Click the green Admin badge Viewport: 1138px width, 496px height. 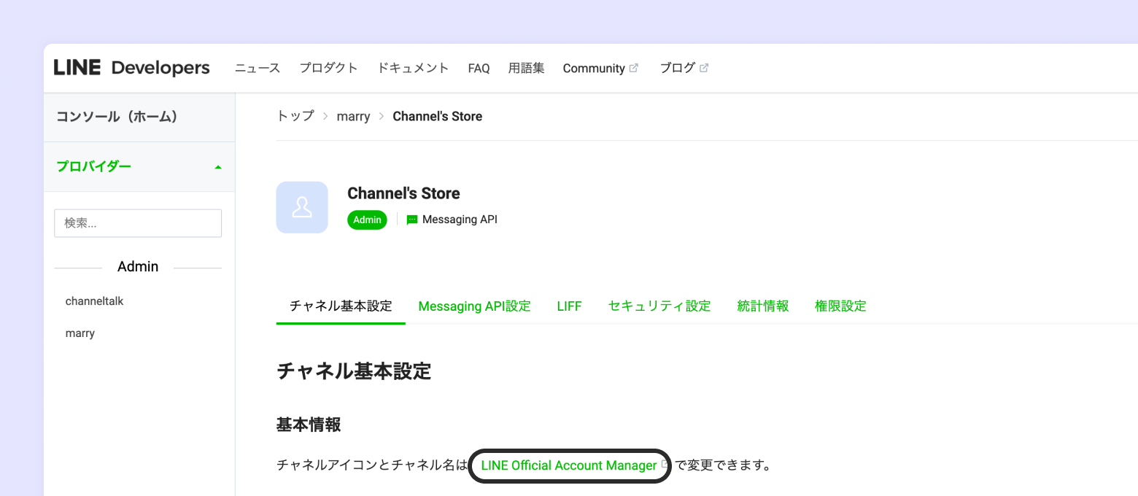tap(367, 220)
